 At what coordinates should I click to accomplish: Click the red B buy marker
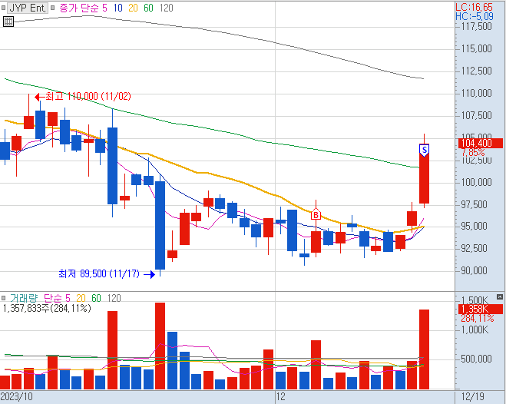316,214
